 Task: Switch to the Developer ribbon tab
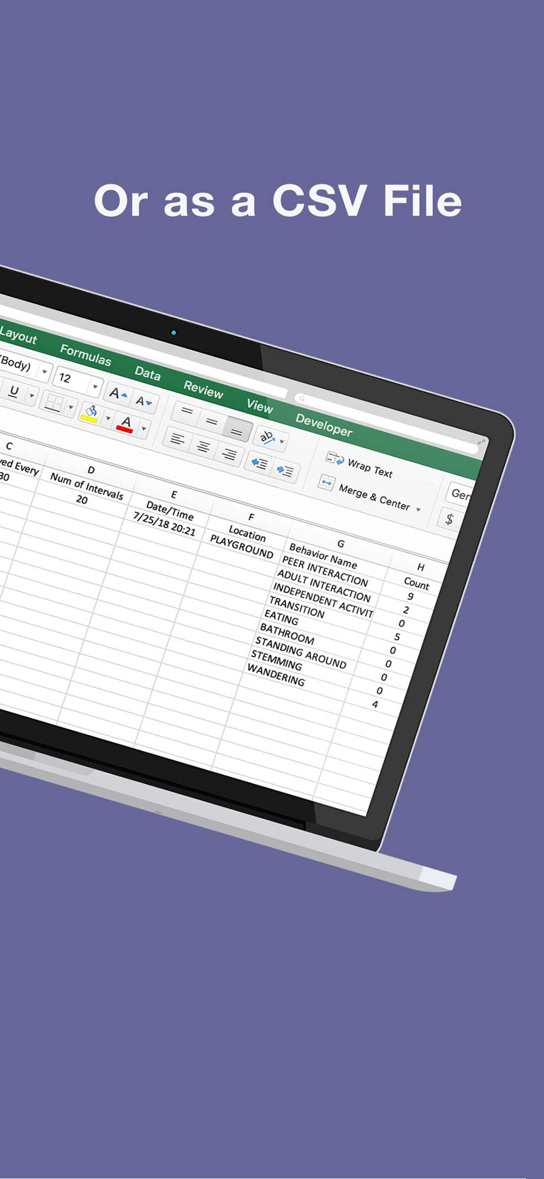tap(324, 425)
